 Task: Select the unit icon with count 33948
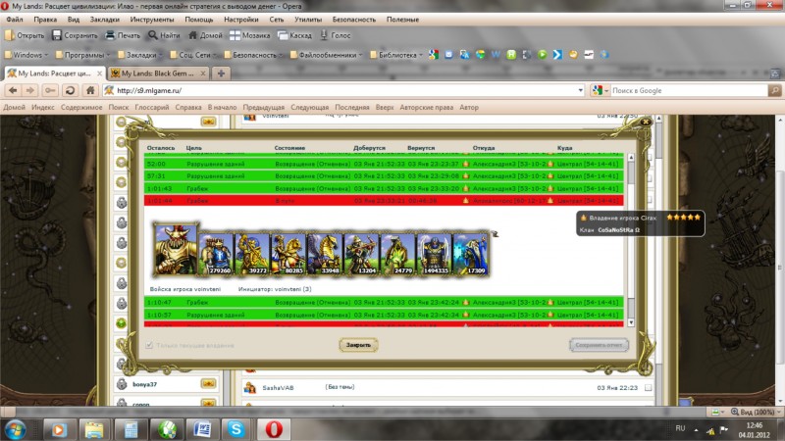pos(325,254)
